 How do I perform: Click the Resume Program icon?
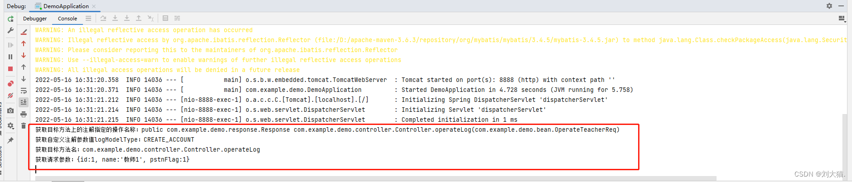[10, 45]
